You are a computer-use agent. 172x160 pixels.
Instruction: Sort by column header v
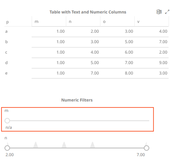pos(151,21)
